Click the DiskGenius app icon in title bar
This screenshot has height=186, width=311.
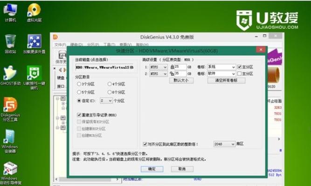[55, 37]
